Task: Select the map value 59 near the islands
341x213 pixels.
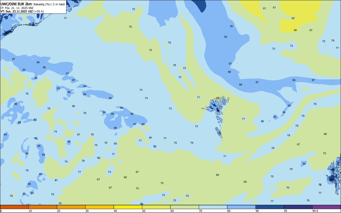Action: click(217, 98)
